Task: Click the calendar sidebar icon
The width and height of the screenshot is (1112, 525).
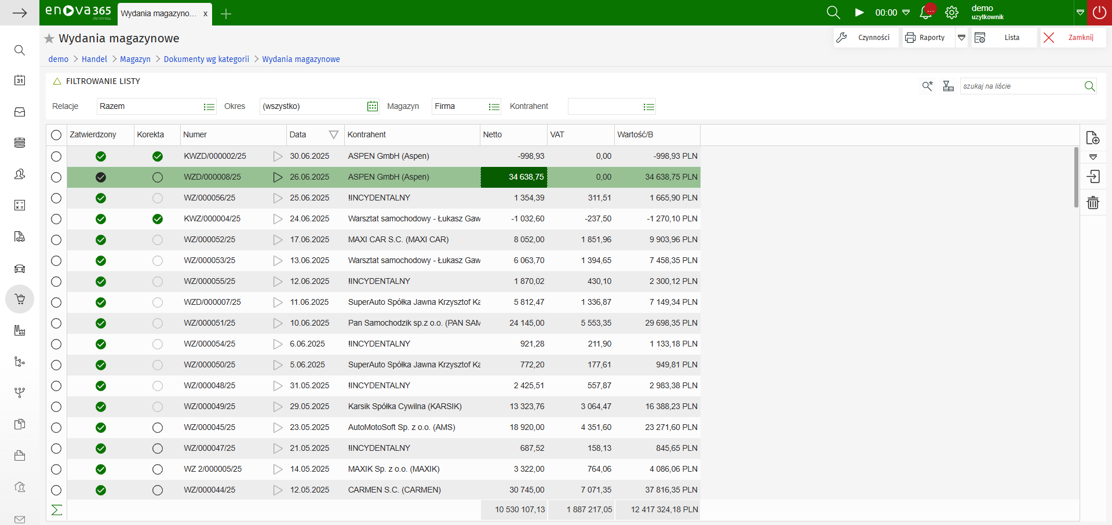Action: coord(20,81)
